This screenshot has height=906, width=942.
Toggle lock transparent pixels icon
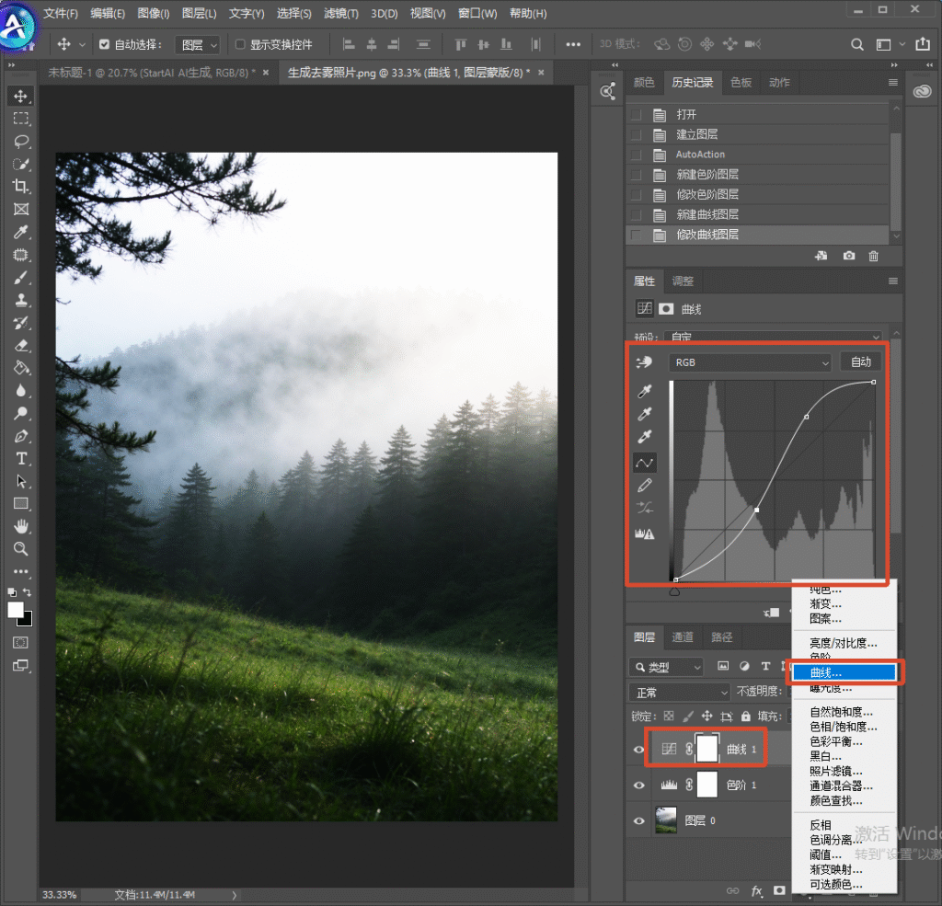tap(669, 717)
